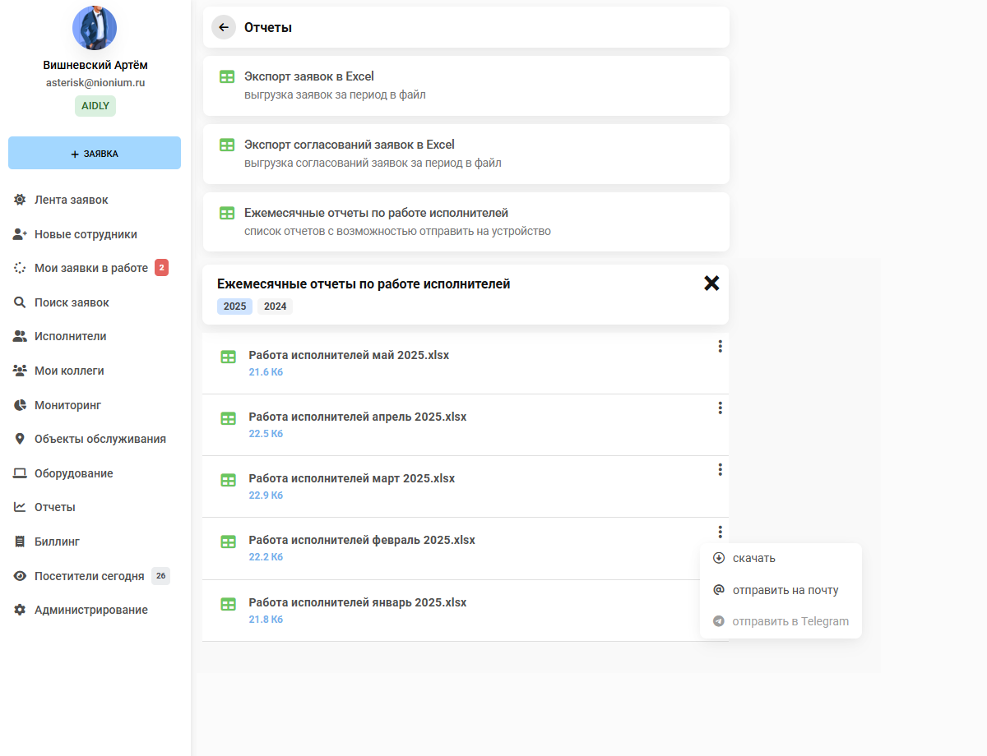This screenshot has height=756, width=987.
Task: Select the скачать menu option
Action: pos(753,559)
